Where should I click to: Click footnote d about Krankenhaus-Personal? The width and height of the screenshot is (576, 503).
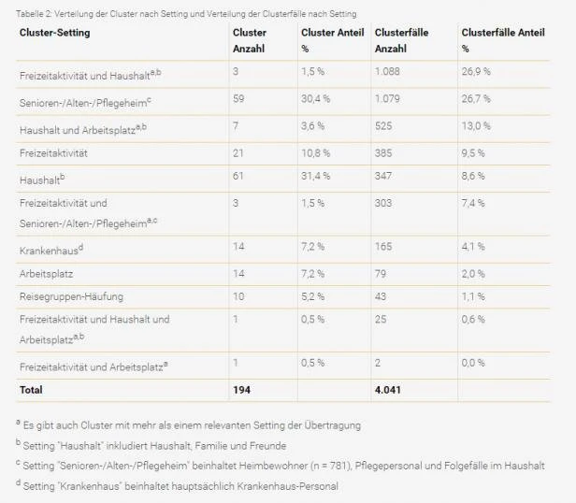(x=177, y=486)
